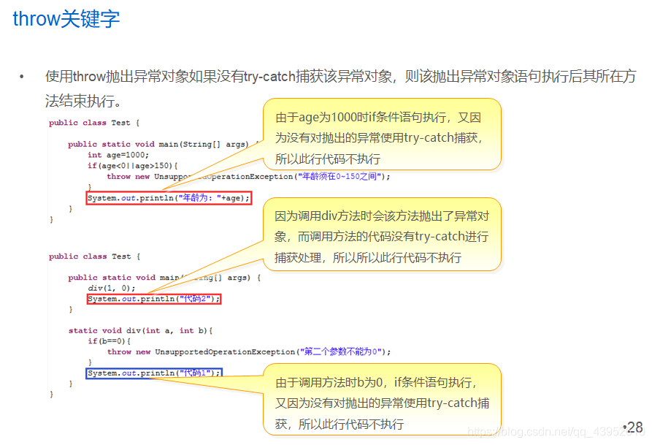This screenshot has width=652, height=445.
Task: Click the callout line "又因为没有对抛出的异常使用try-catch捕"
Action: pos(382,403)
